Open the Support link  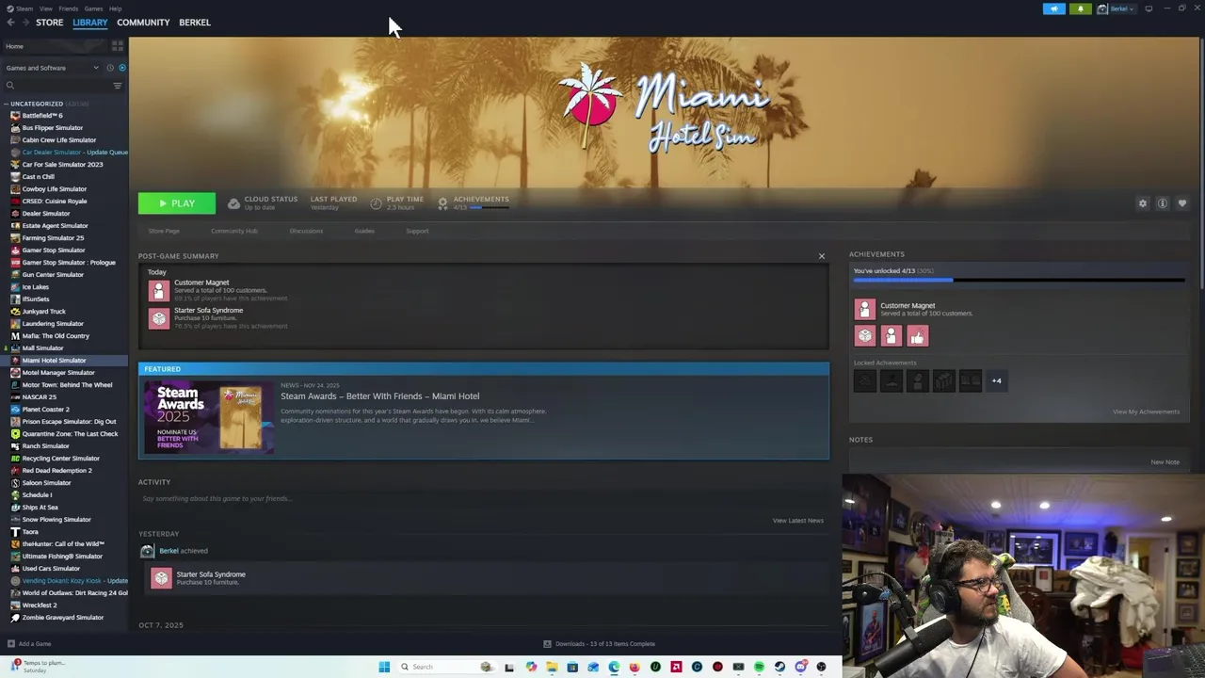point(417,231)
